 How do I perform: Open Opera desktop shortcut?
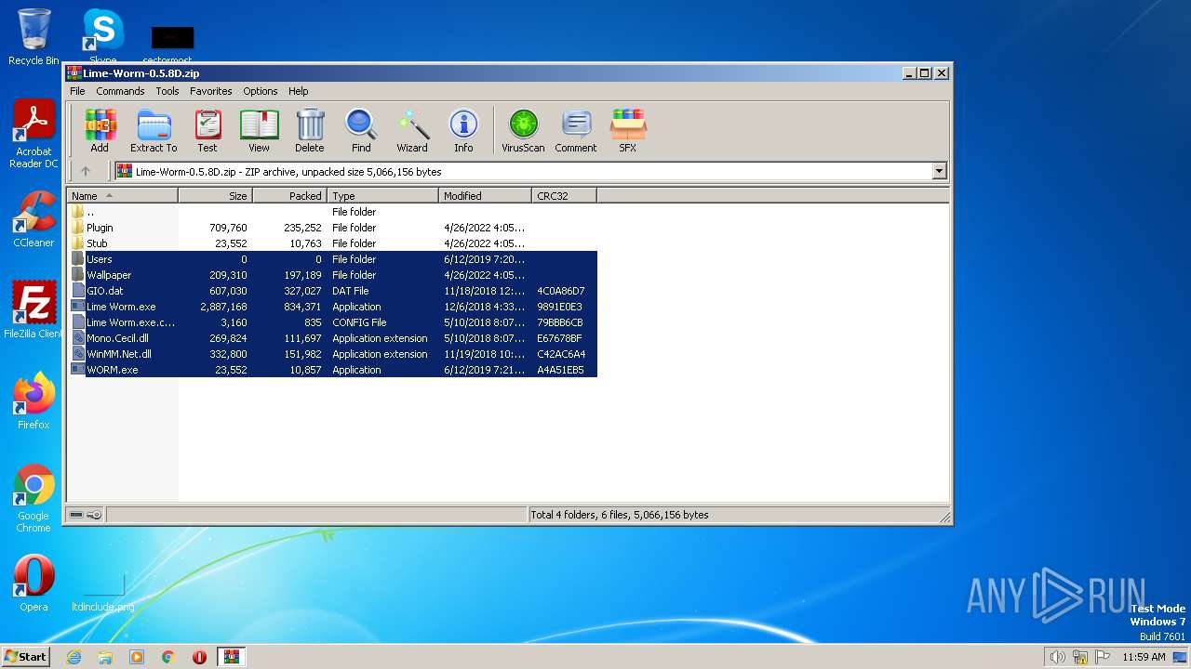point(33,584)
